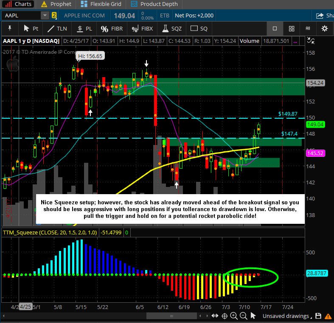This screenshot has width=334, height=323.
Task: Click the horizontal scrollbar thumb below chart
Action: pos(171,316)
